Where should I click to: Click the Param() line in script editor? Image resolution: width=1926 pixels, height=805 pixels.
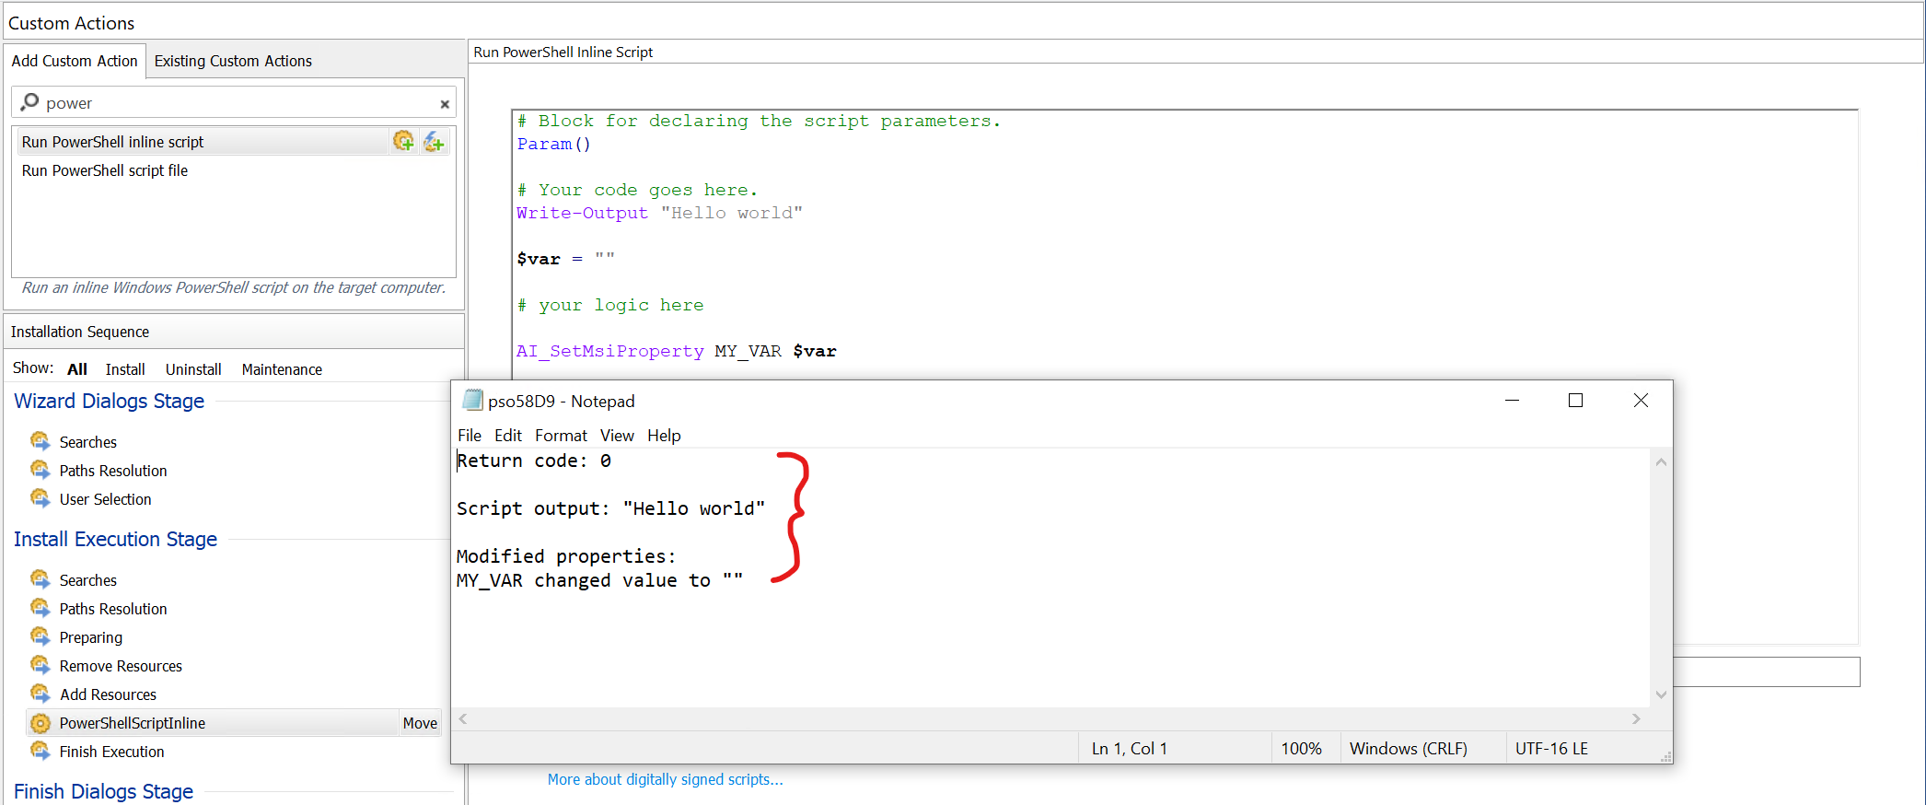coord(553,144)
